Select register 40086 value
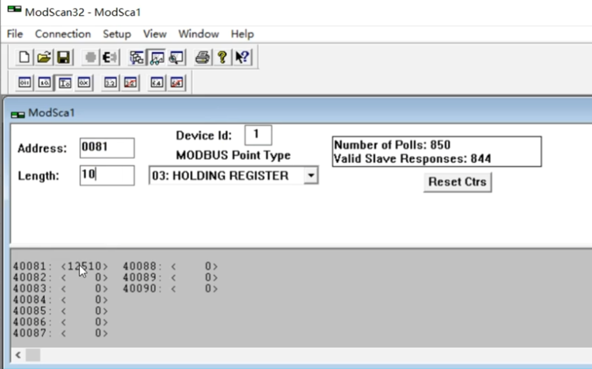 point(84,322)
